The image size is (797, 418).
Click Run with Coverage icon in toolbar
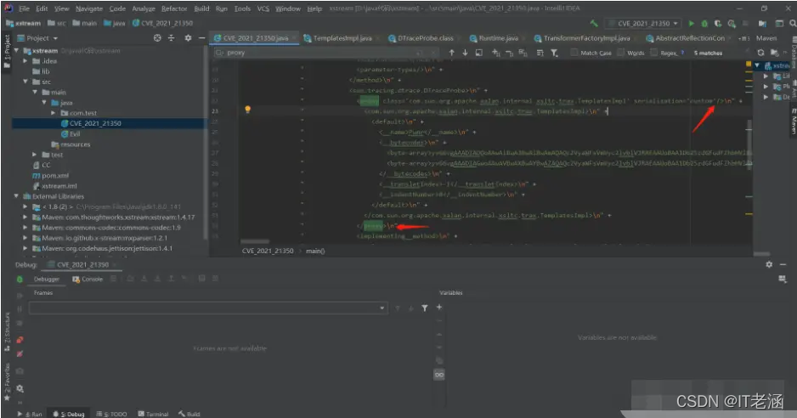click(718, 24)
